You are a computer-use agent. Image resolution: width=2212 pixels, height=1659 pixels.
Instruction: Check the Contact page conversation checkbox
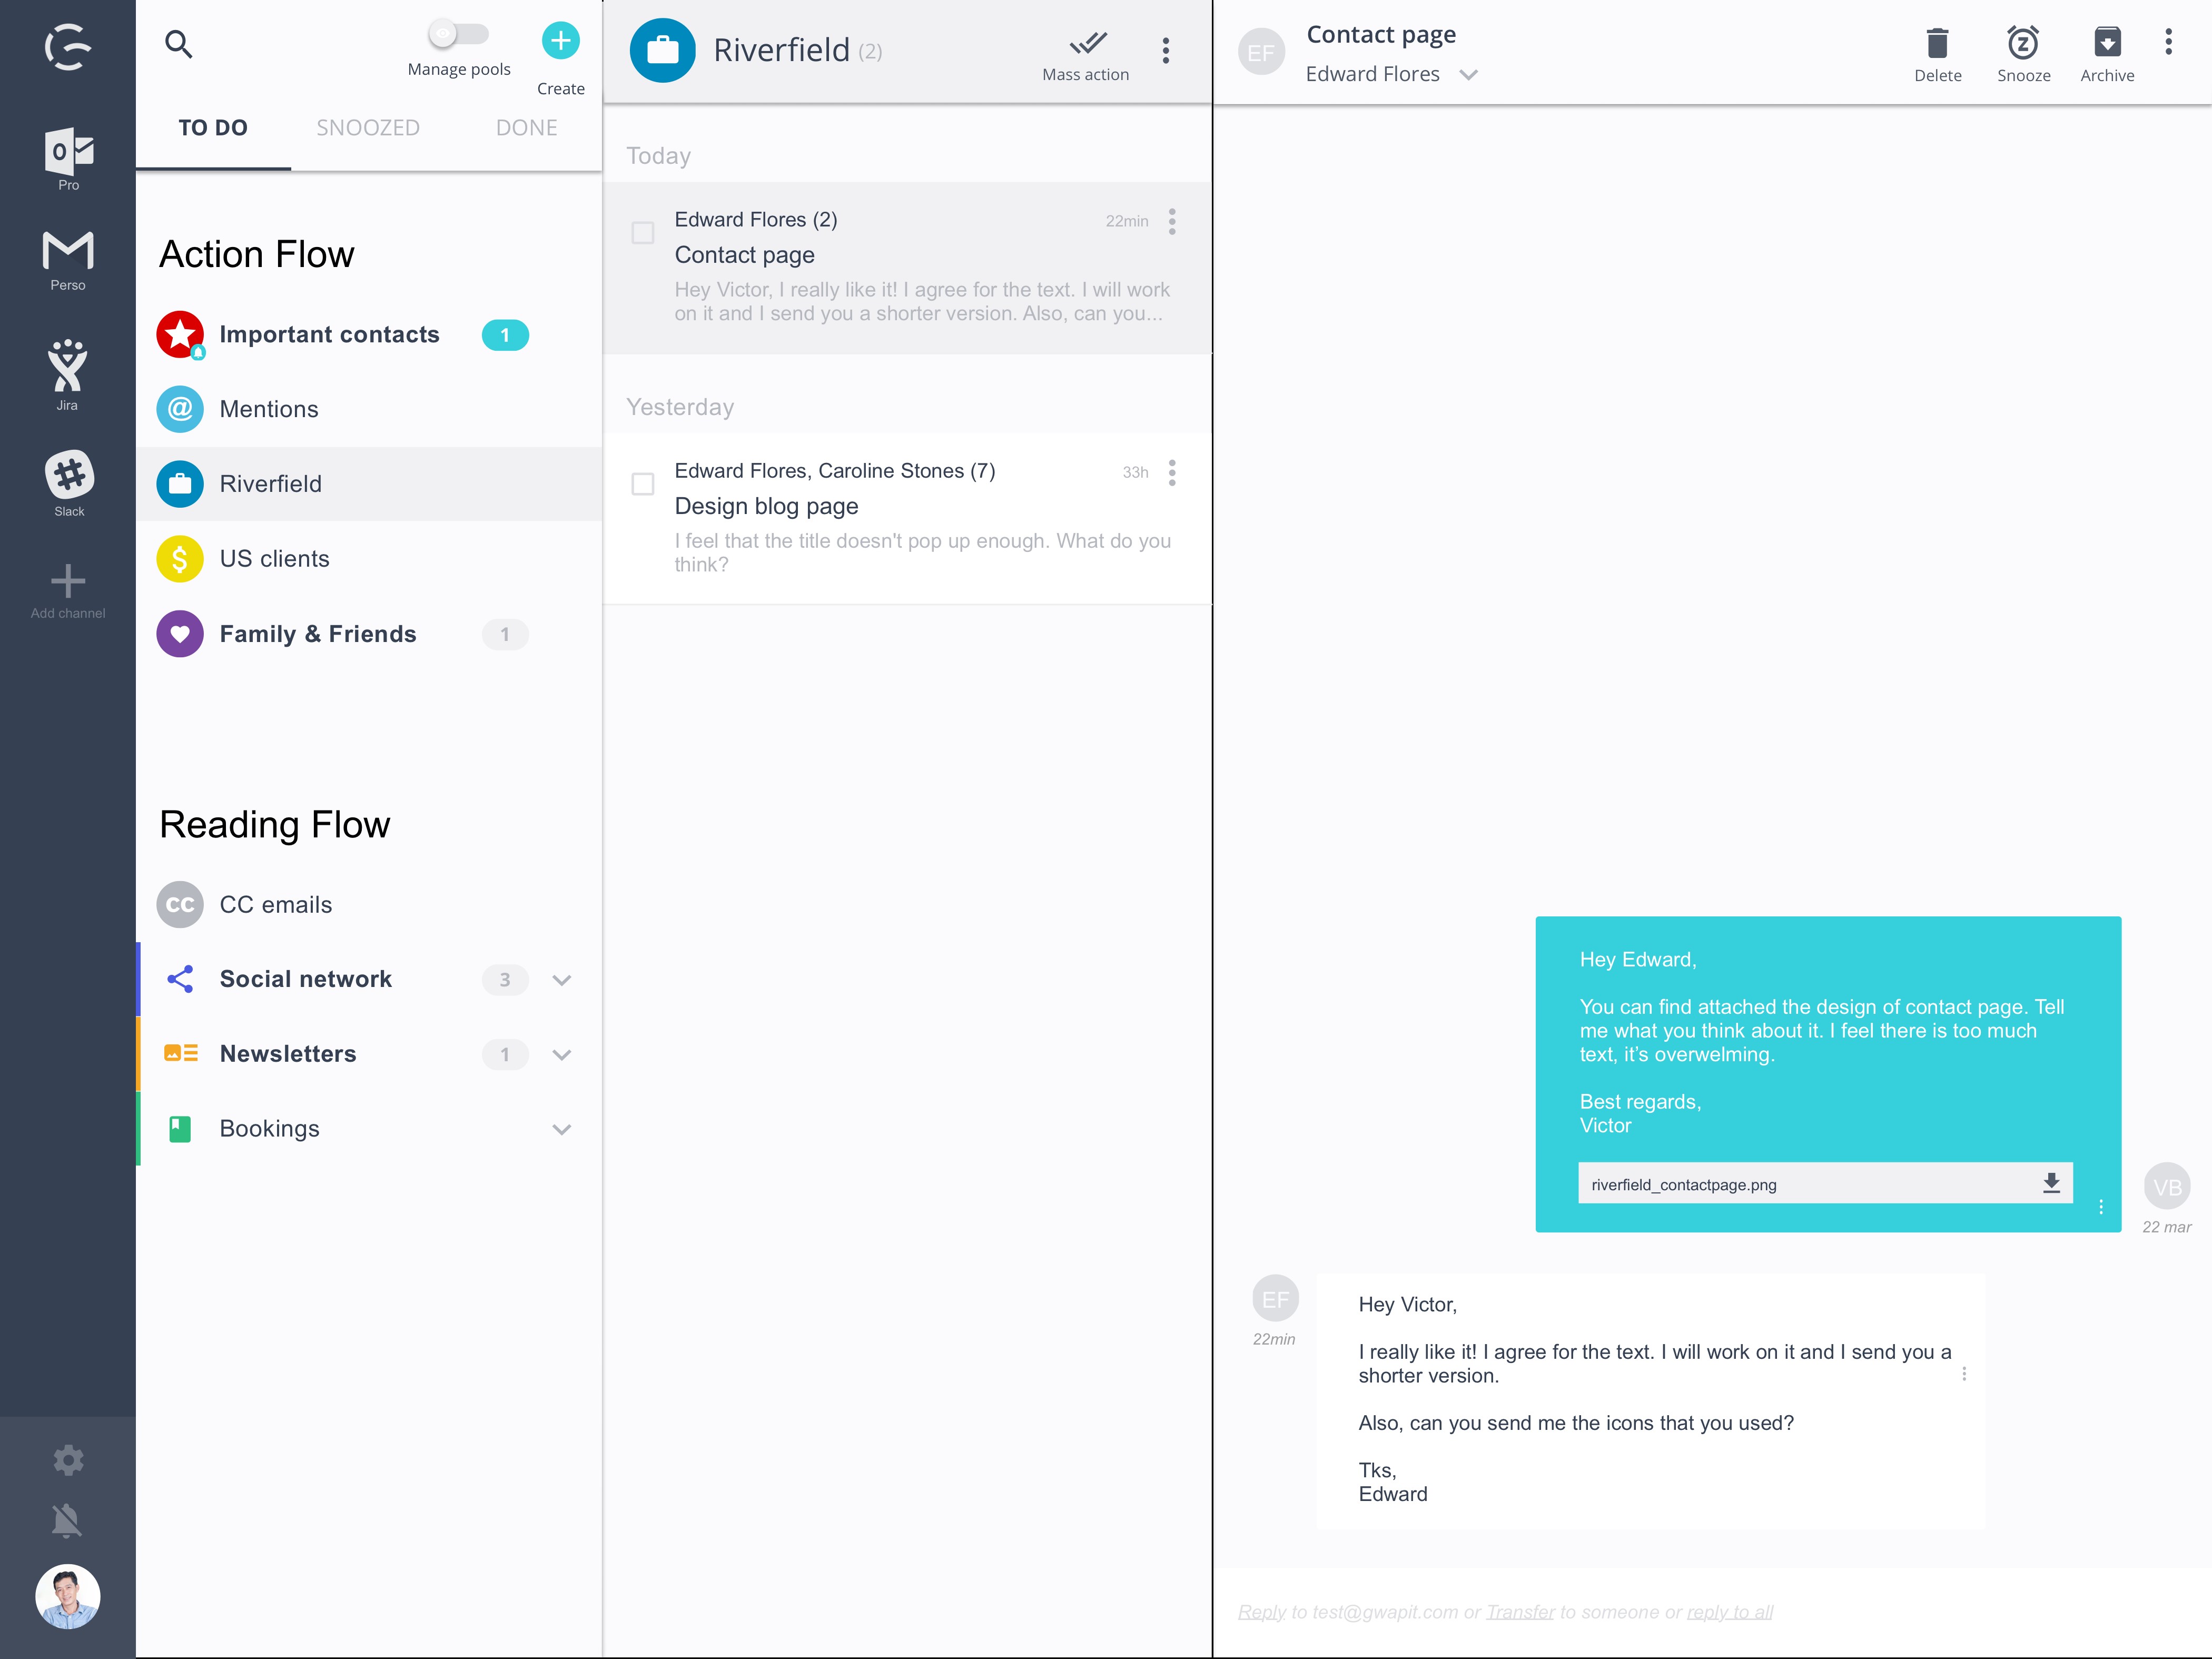click(643, 233)
